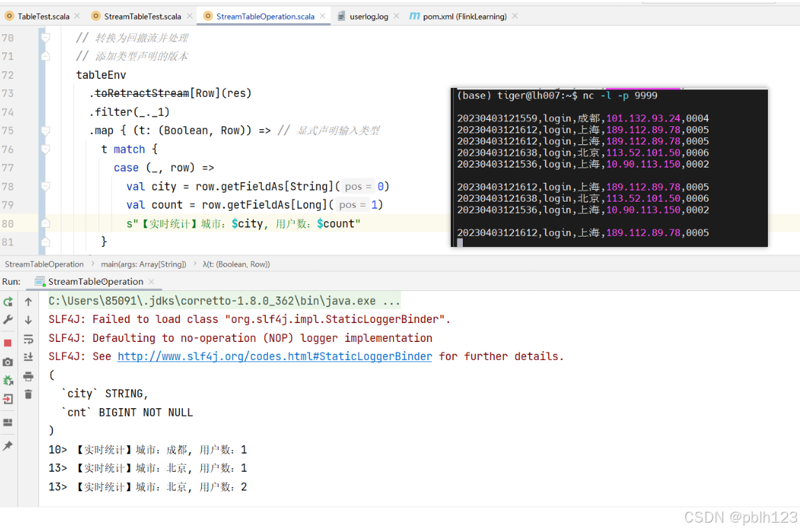Switch to StreamTableTest.scala tab

point(142,16)
